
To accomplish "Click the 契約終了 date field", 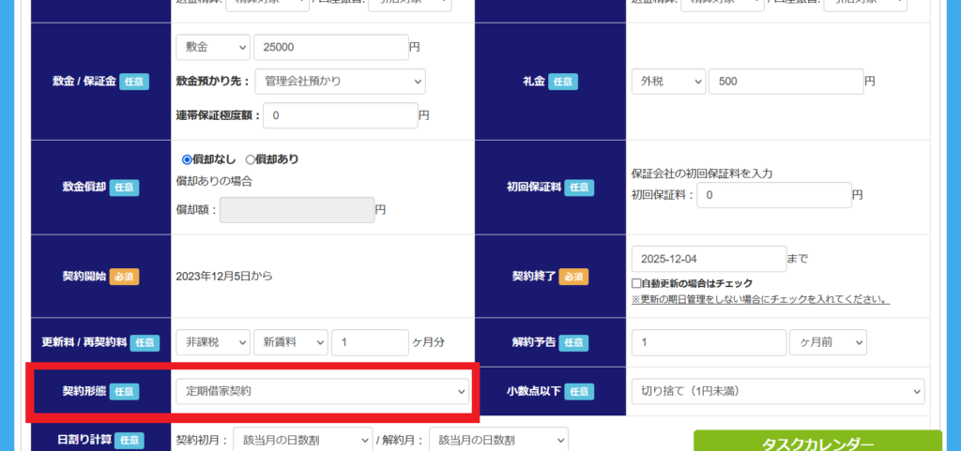I will click(709, 259).
